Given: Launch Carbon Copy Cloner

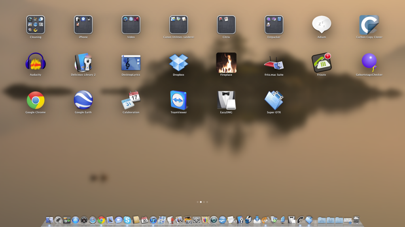Looking at the screenshot, I should click(369, 25).
